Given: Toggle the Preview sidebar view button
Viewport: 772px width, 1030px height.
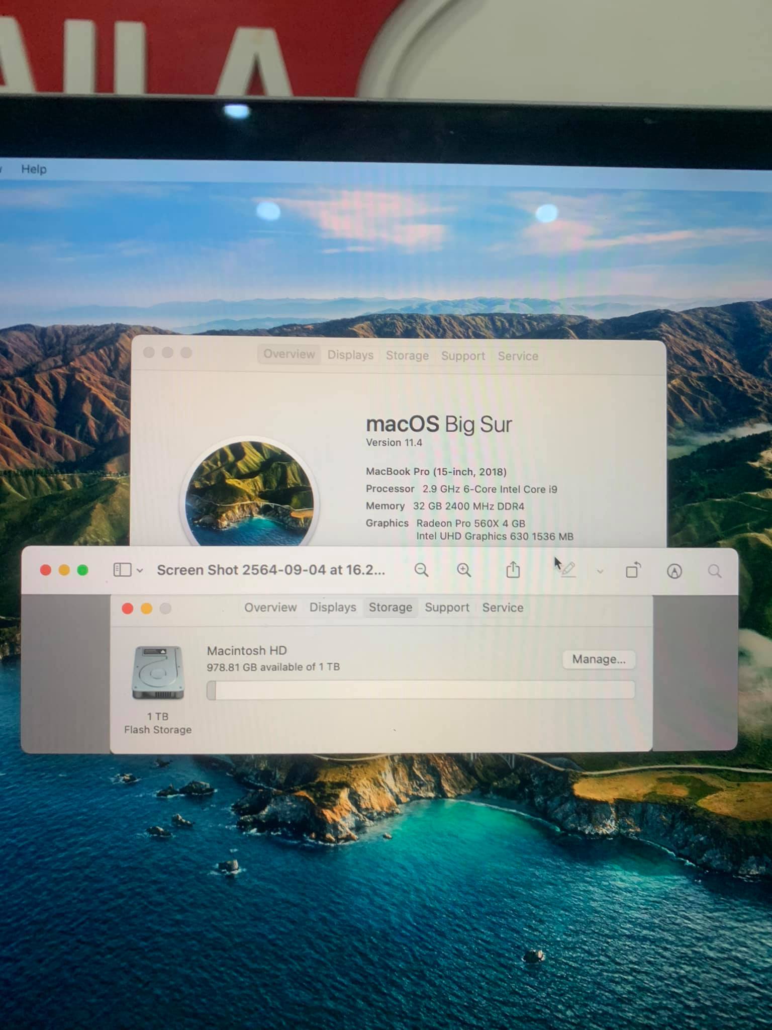Looking at the screenshot, I should [x=122, y=570].
